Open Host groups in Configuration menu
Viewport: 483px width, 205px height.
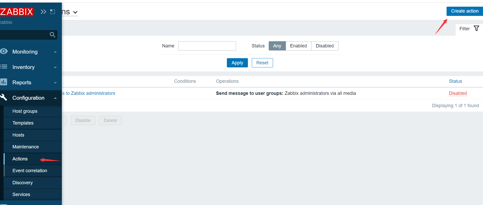click(x=33, y=111)
